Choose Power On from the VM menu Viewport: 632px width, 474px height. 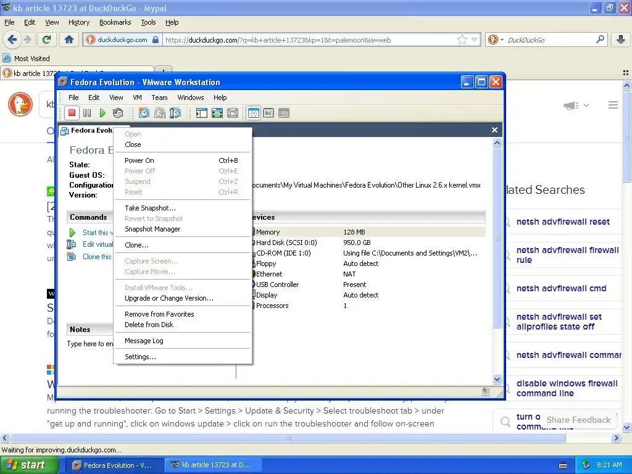pos(182,160)
